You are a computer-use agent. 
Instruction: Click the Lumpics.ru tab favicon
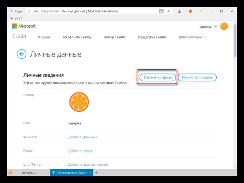(11, 172)
